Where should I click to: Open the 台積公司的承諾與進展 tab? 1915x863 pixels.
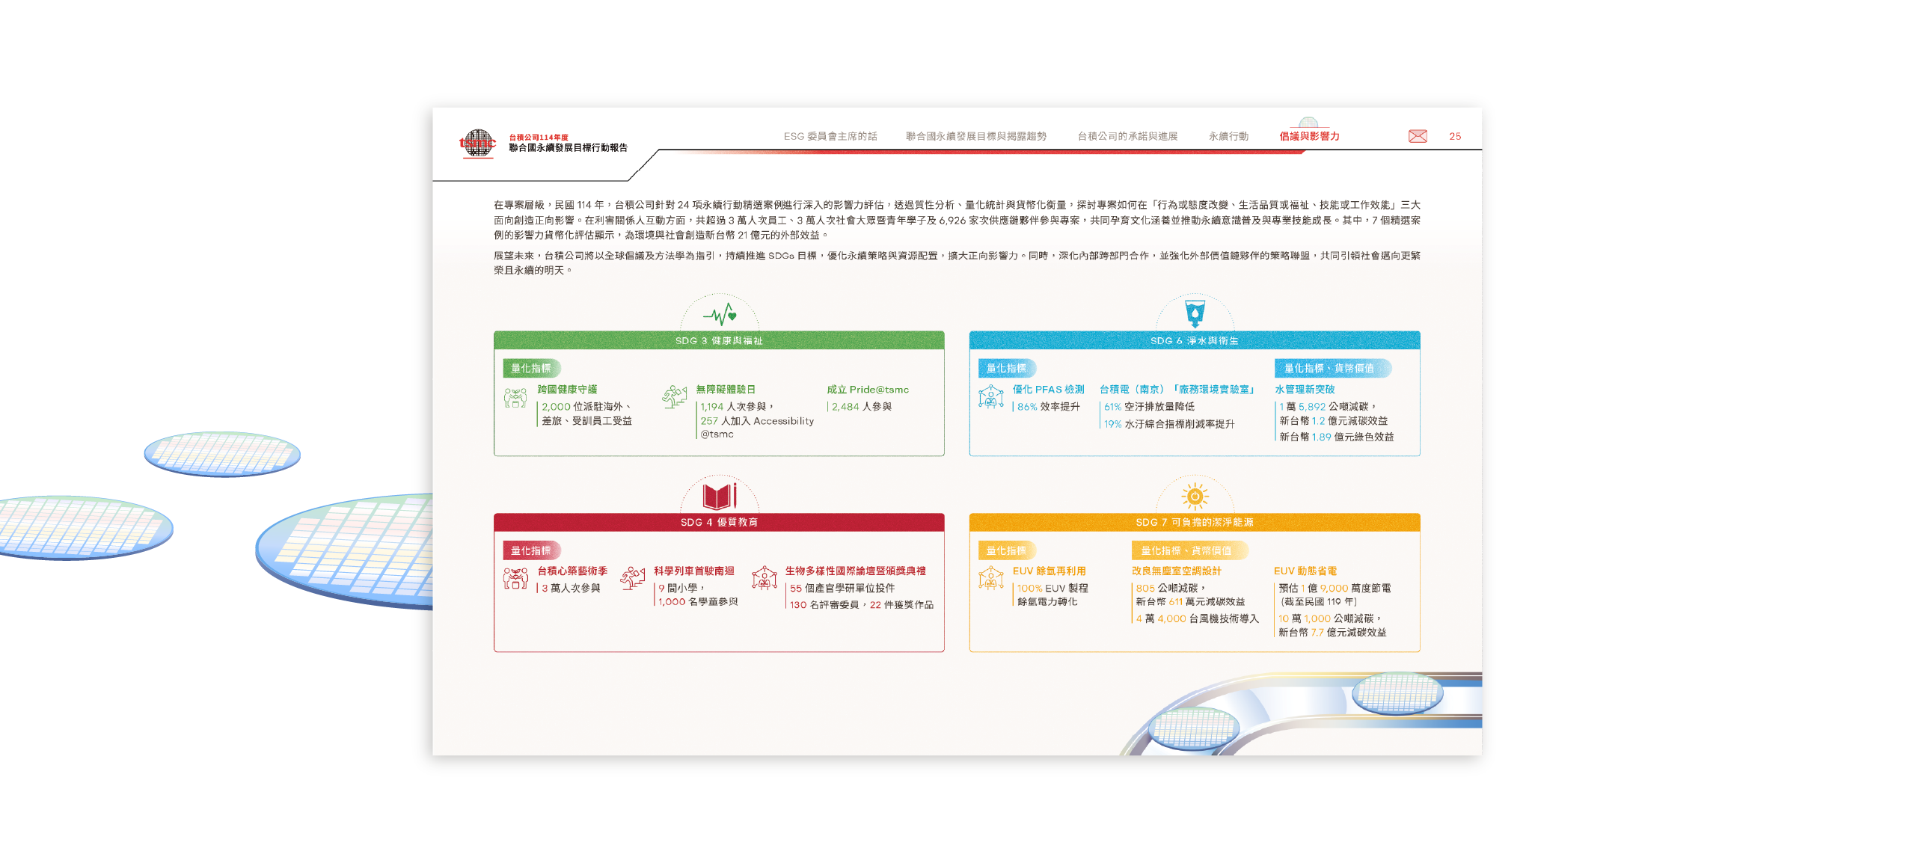coord(1127,136)
